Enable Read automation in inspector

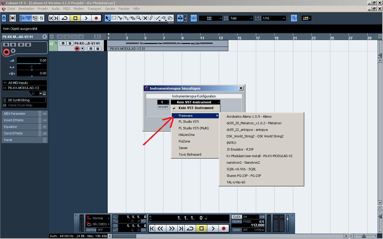(x=21, y=45)
